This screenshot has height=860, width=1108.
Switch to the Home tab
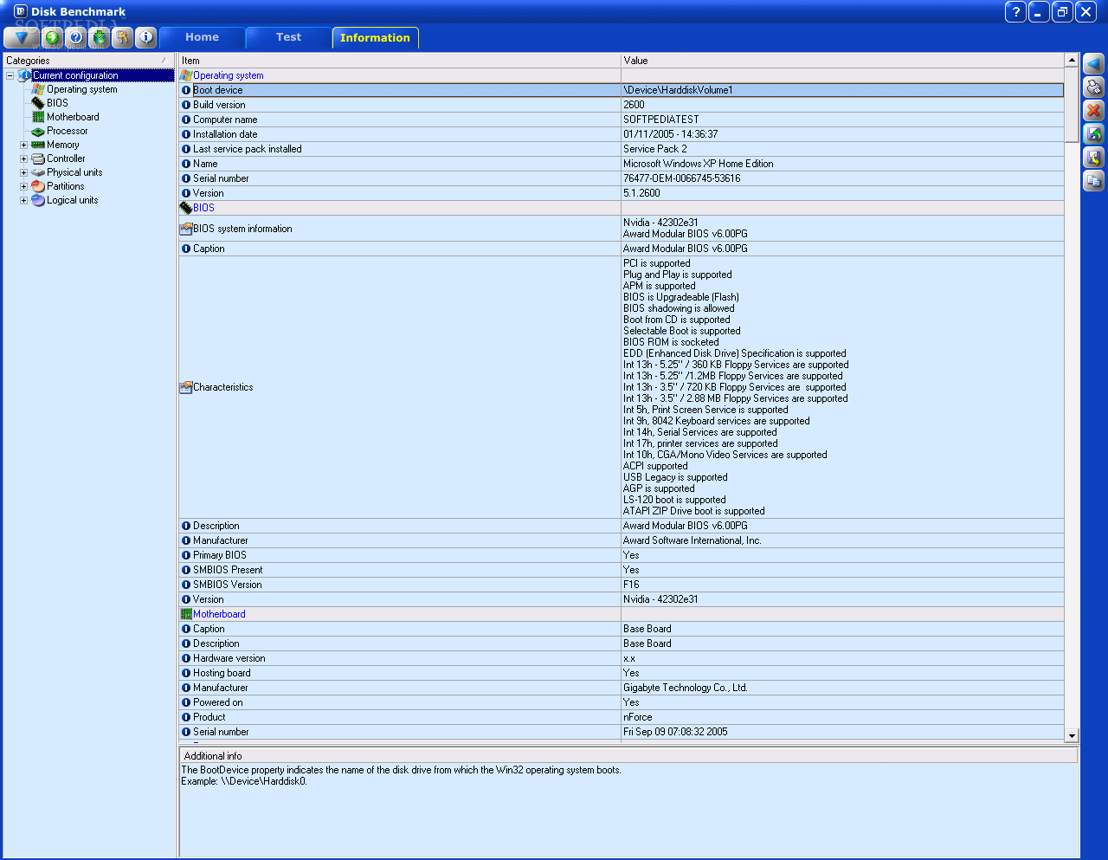pos(202,37)
